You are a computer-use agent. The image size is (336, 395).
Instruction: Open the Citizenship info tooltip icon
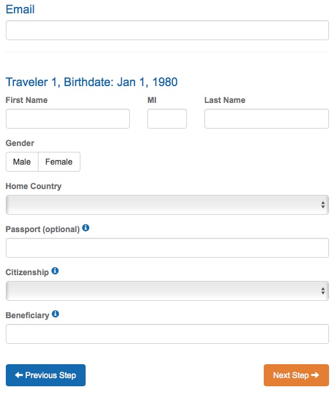click(x=55, y=271)
